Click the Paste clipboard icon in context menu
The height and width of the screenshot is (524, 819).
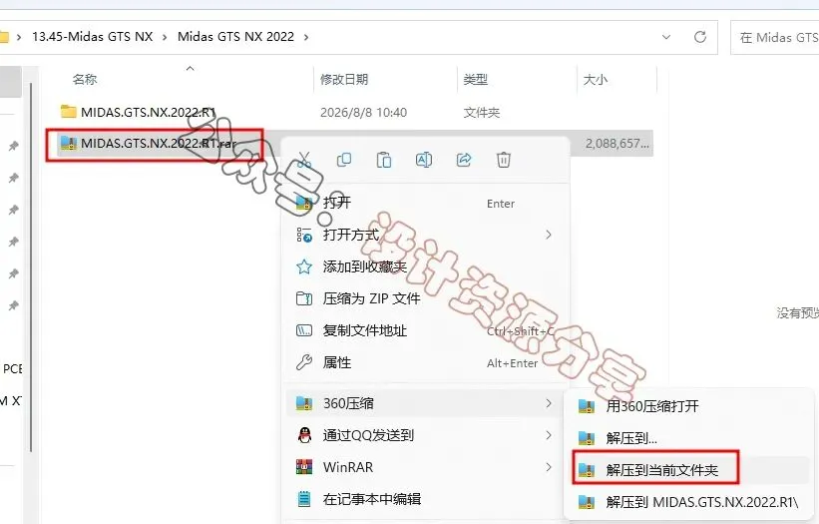pos(384,160)
